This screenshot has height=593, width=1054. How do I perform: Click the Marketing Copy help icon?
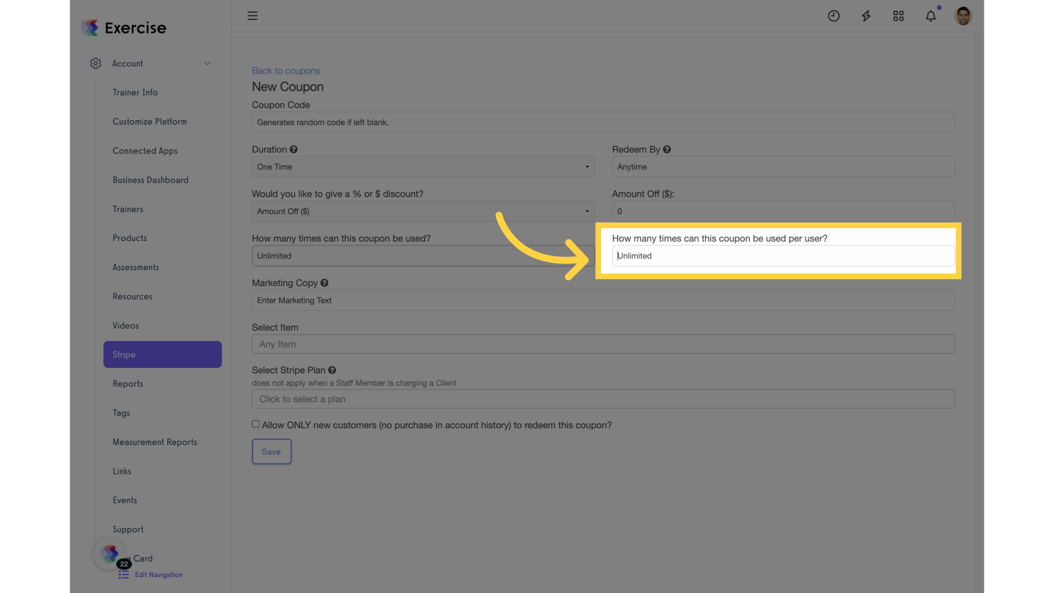324,283
